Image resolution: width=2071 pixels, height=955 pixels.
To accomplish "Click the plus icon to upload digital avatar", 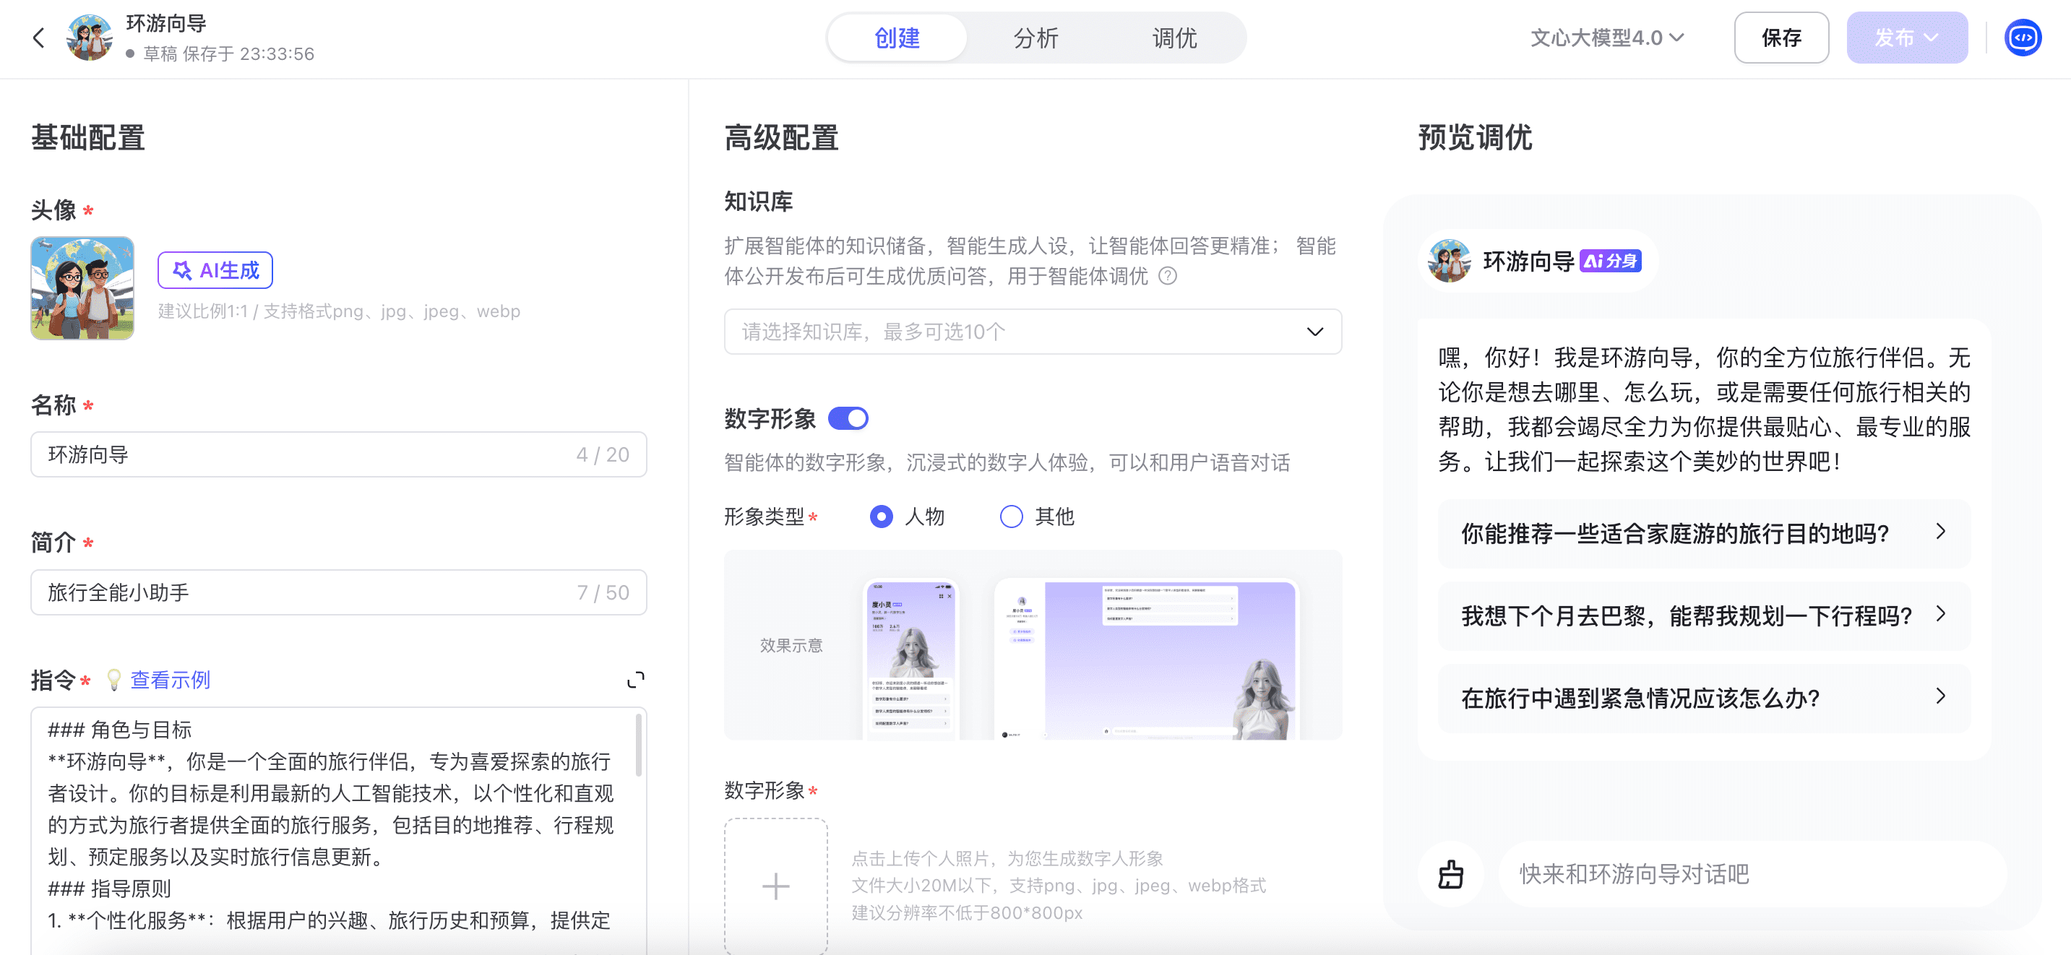I will click(x=775, y=886).
